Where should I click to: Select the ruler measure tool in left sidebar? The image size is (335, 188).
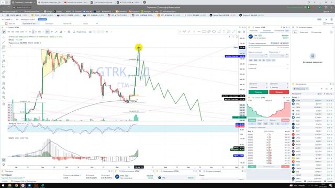tap(4, 72)
